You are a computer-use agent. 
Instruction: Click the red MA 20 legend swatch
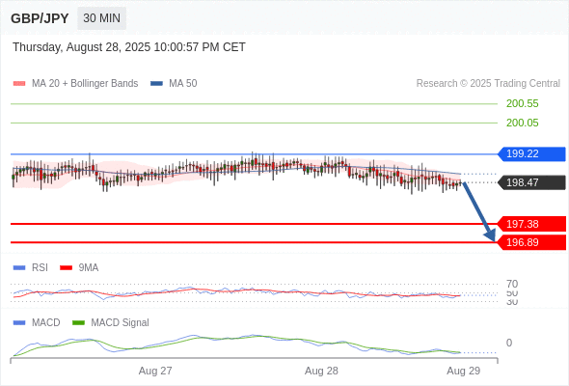point(19,84)
